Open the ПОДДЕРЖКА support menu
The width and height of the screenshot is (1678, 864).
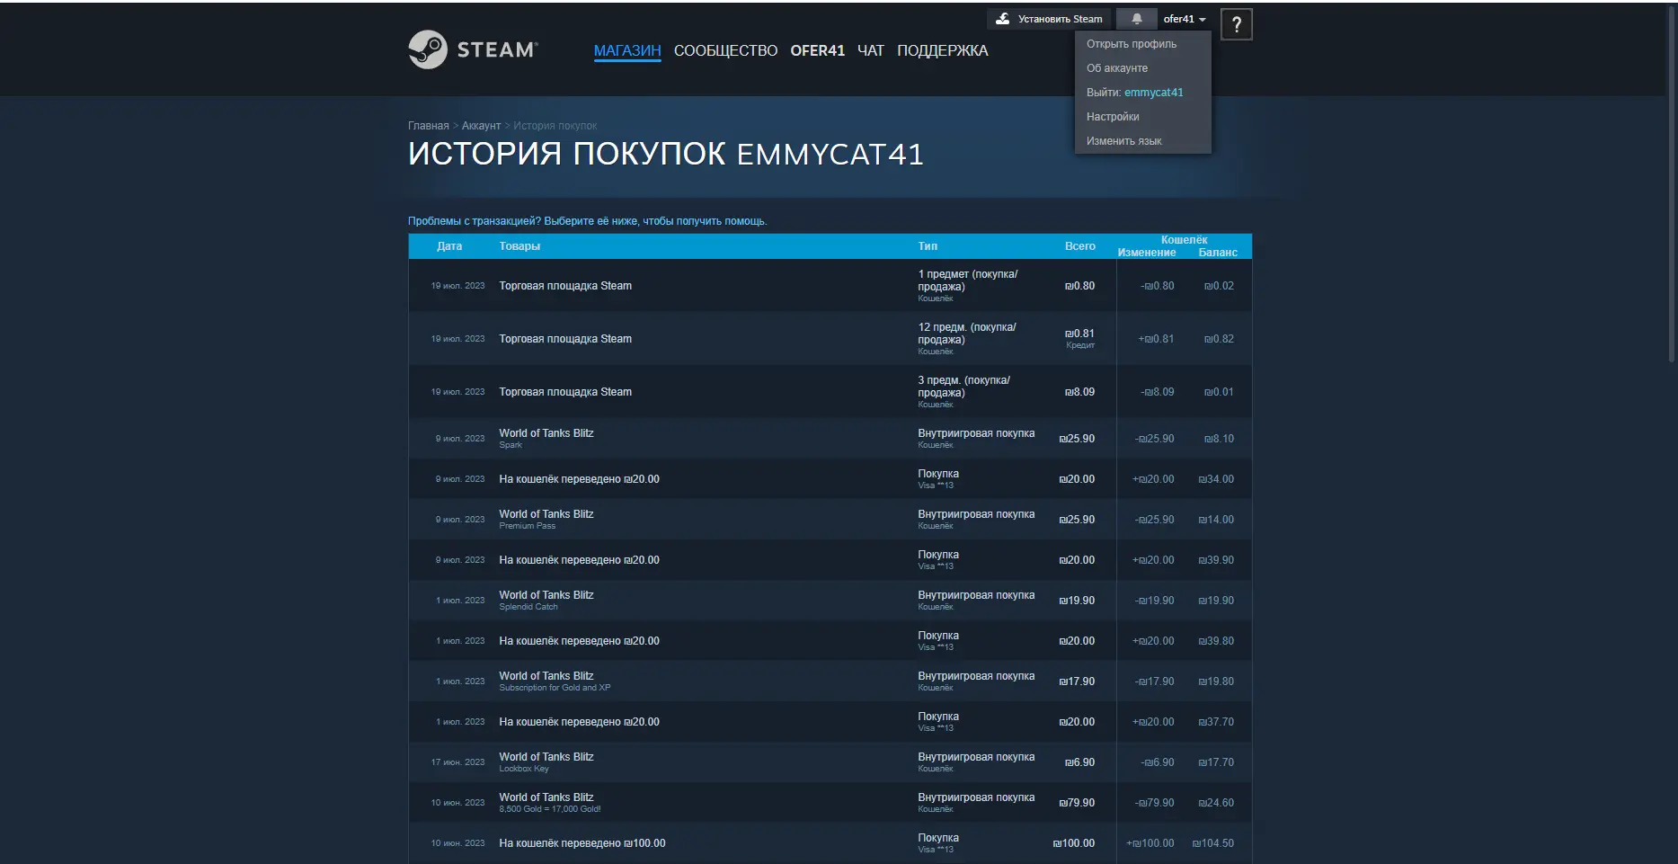pos(942,50)
